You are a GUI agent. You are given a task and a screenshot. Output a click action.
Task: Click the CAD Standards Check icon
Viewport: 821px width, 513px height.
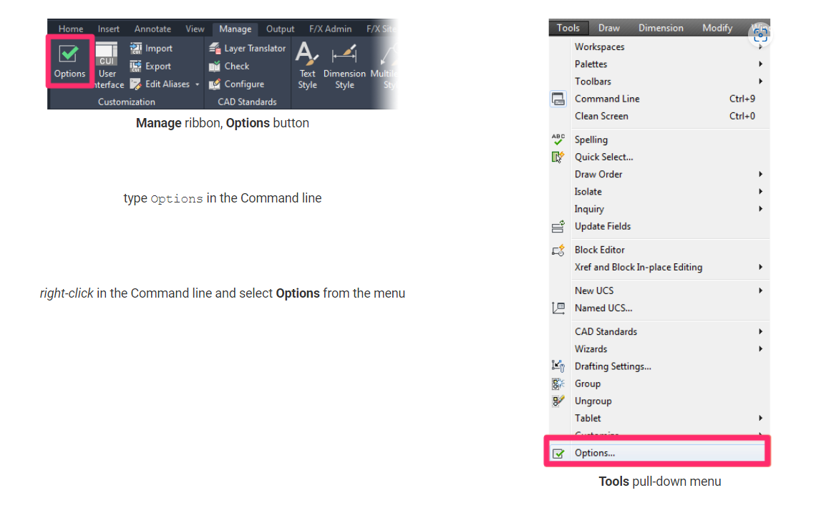tap(215, 66)
